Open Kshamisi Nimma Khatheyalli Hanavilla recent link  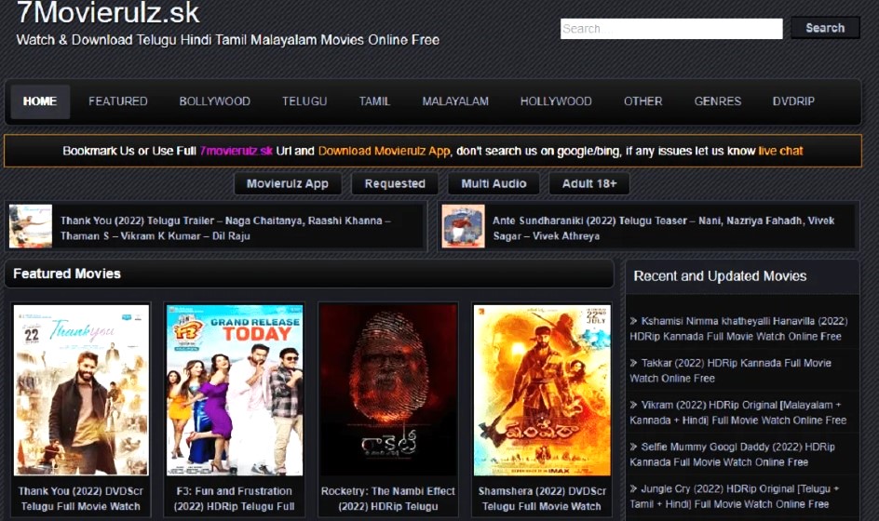pyautogui.click(x=738, y=328)
